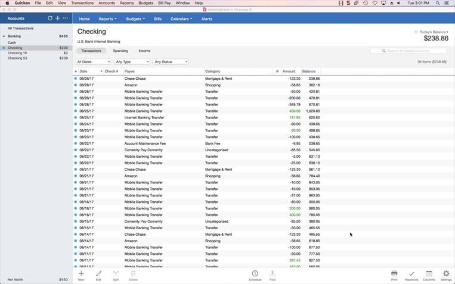Click the Print icon

click(x=394, y=274)
